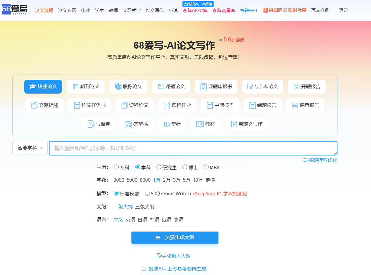Click the 自定义写作 sliders icon
The height and width of the screenshot is (275, 371).
[x=234, y=124]
